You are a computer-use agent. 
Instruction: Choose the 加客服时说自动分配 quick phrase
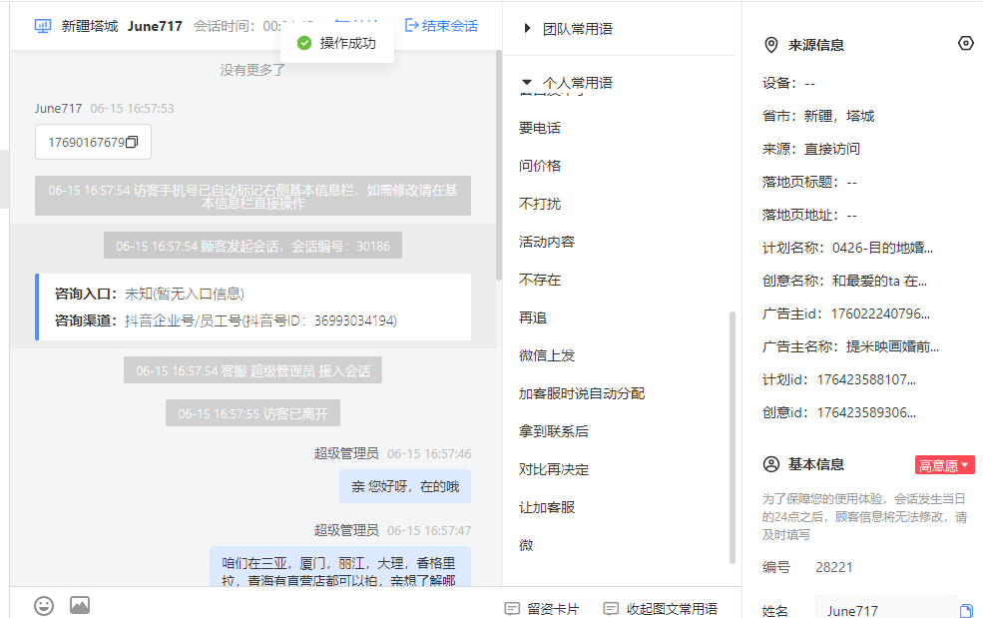click(x=582, y=393)
